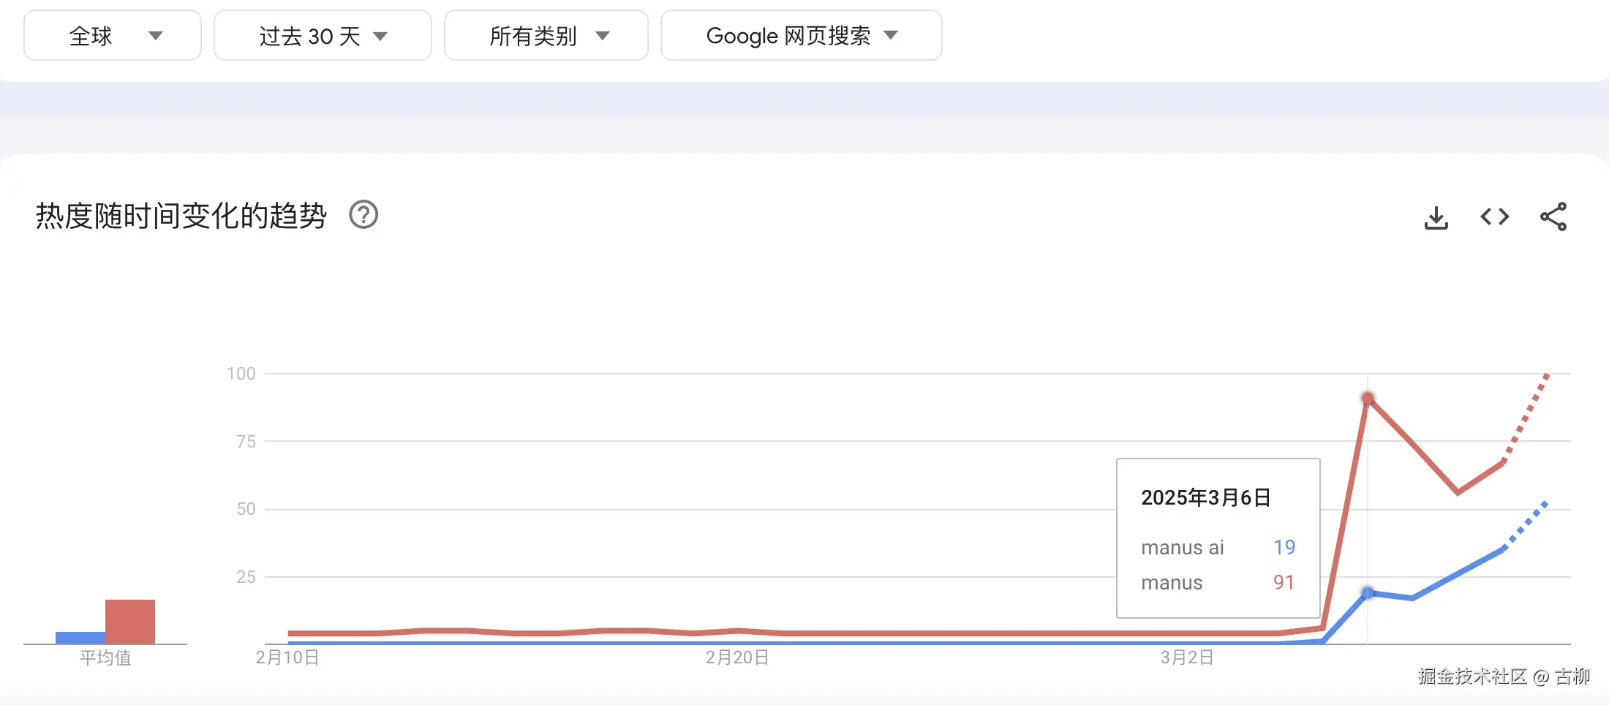
Task: Expand the 过去 30 天 time range dropdown
Action: pyautogui.click(x=323, y=35)
